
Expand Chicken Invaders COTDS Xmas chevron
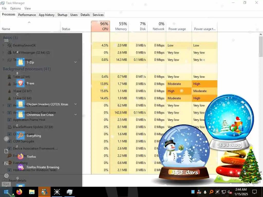coord(76,104)
